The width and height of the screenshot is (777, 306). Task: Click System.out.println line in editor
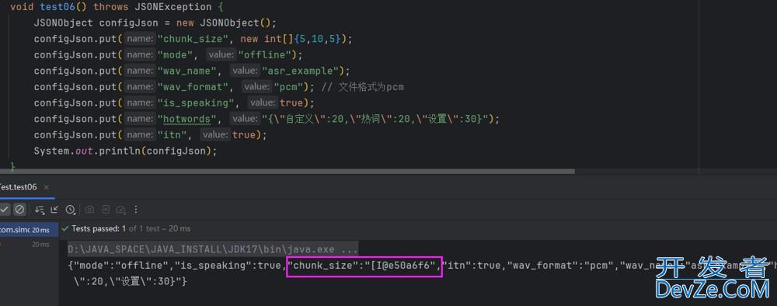[125, 151]
